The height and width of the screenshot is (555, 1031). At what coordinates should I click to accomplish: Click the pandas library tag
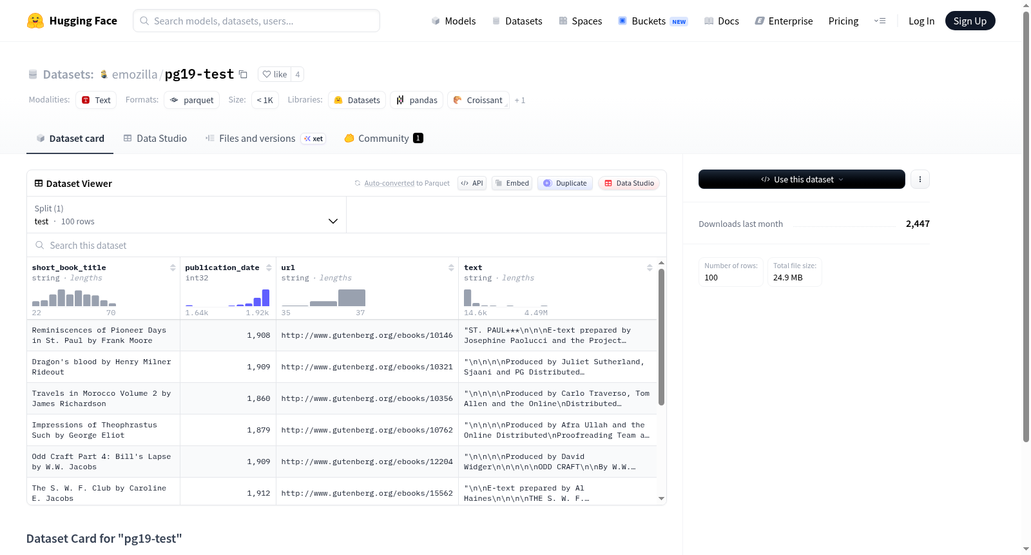point(416,100)
